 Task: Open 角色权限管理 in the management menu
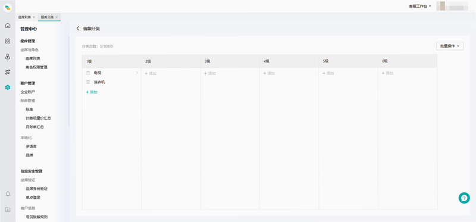click(x=36, y=67)
